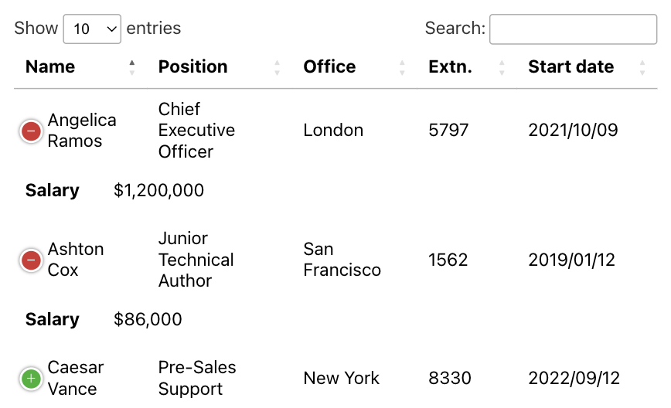
Task: Sort table by Position column
Action: click(192, 66)
